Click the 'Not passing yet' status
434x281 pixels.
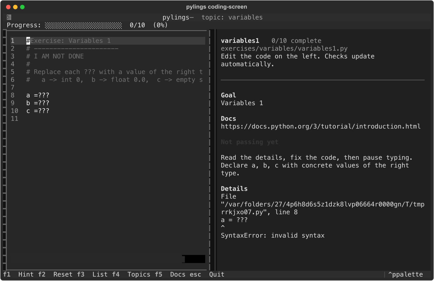click(x=250, y=142)
